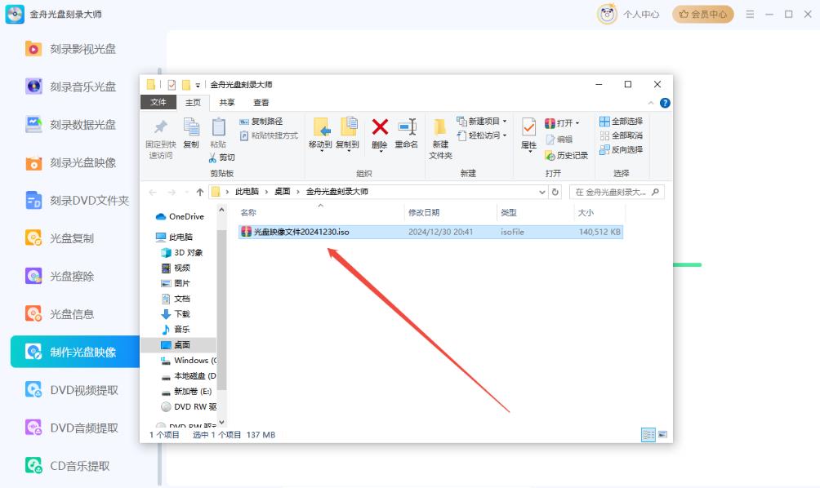Click 剪切 scissors button
The width and height of the screenshot is (820, 488).
tap(221, 157)
